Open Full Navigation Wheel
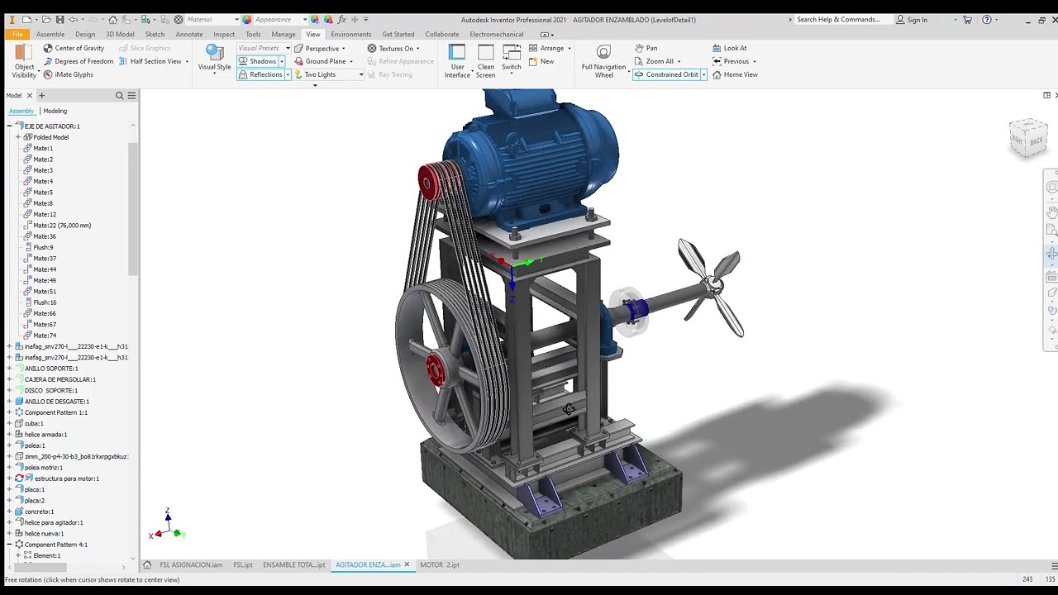This screenshot has height=595, width=1058. click(x=604, y=62)
